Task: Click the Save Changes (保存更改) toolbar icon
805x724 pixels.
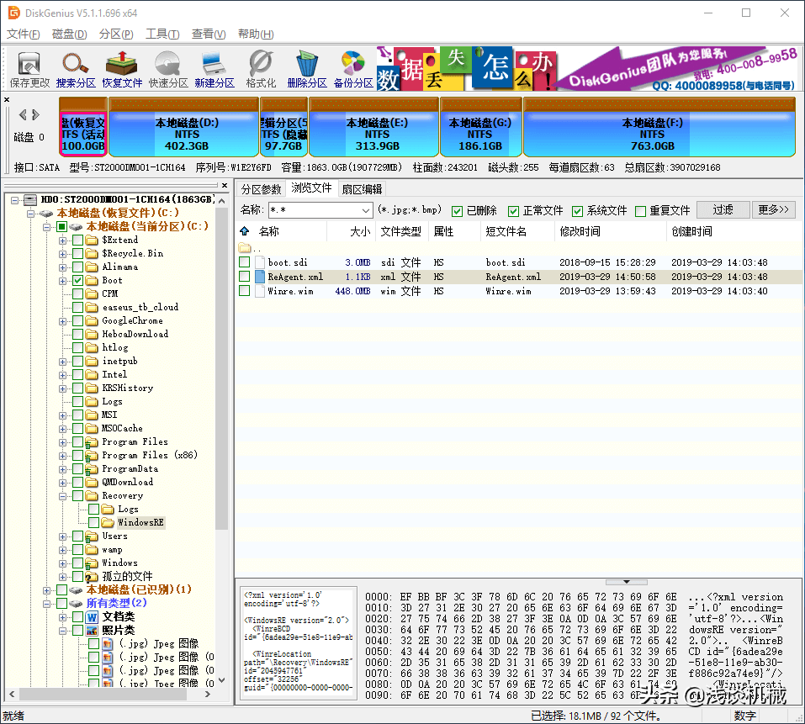Action: point(29,64)
